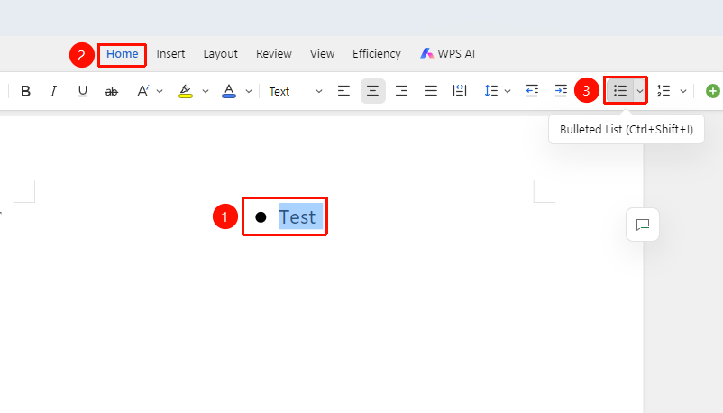Open the Text style dropdown
The width and height of the screenshot is (723, 413).
pos(295,91)
